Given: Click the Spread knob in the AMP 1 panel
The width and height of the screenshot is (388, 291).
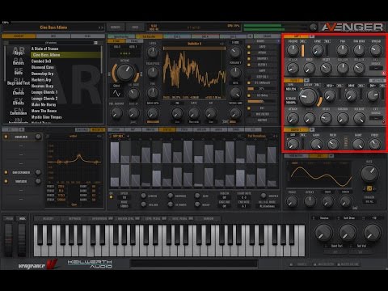Looking at the screenshot, I should (x=376, y=50).
